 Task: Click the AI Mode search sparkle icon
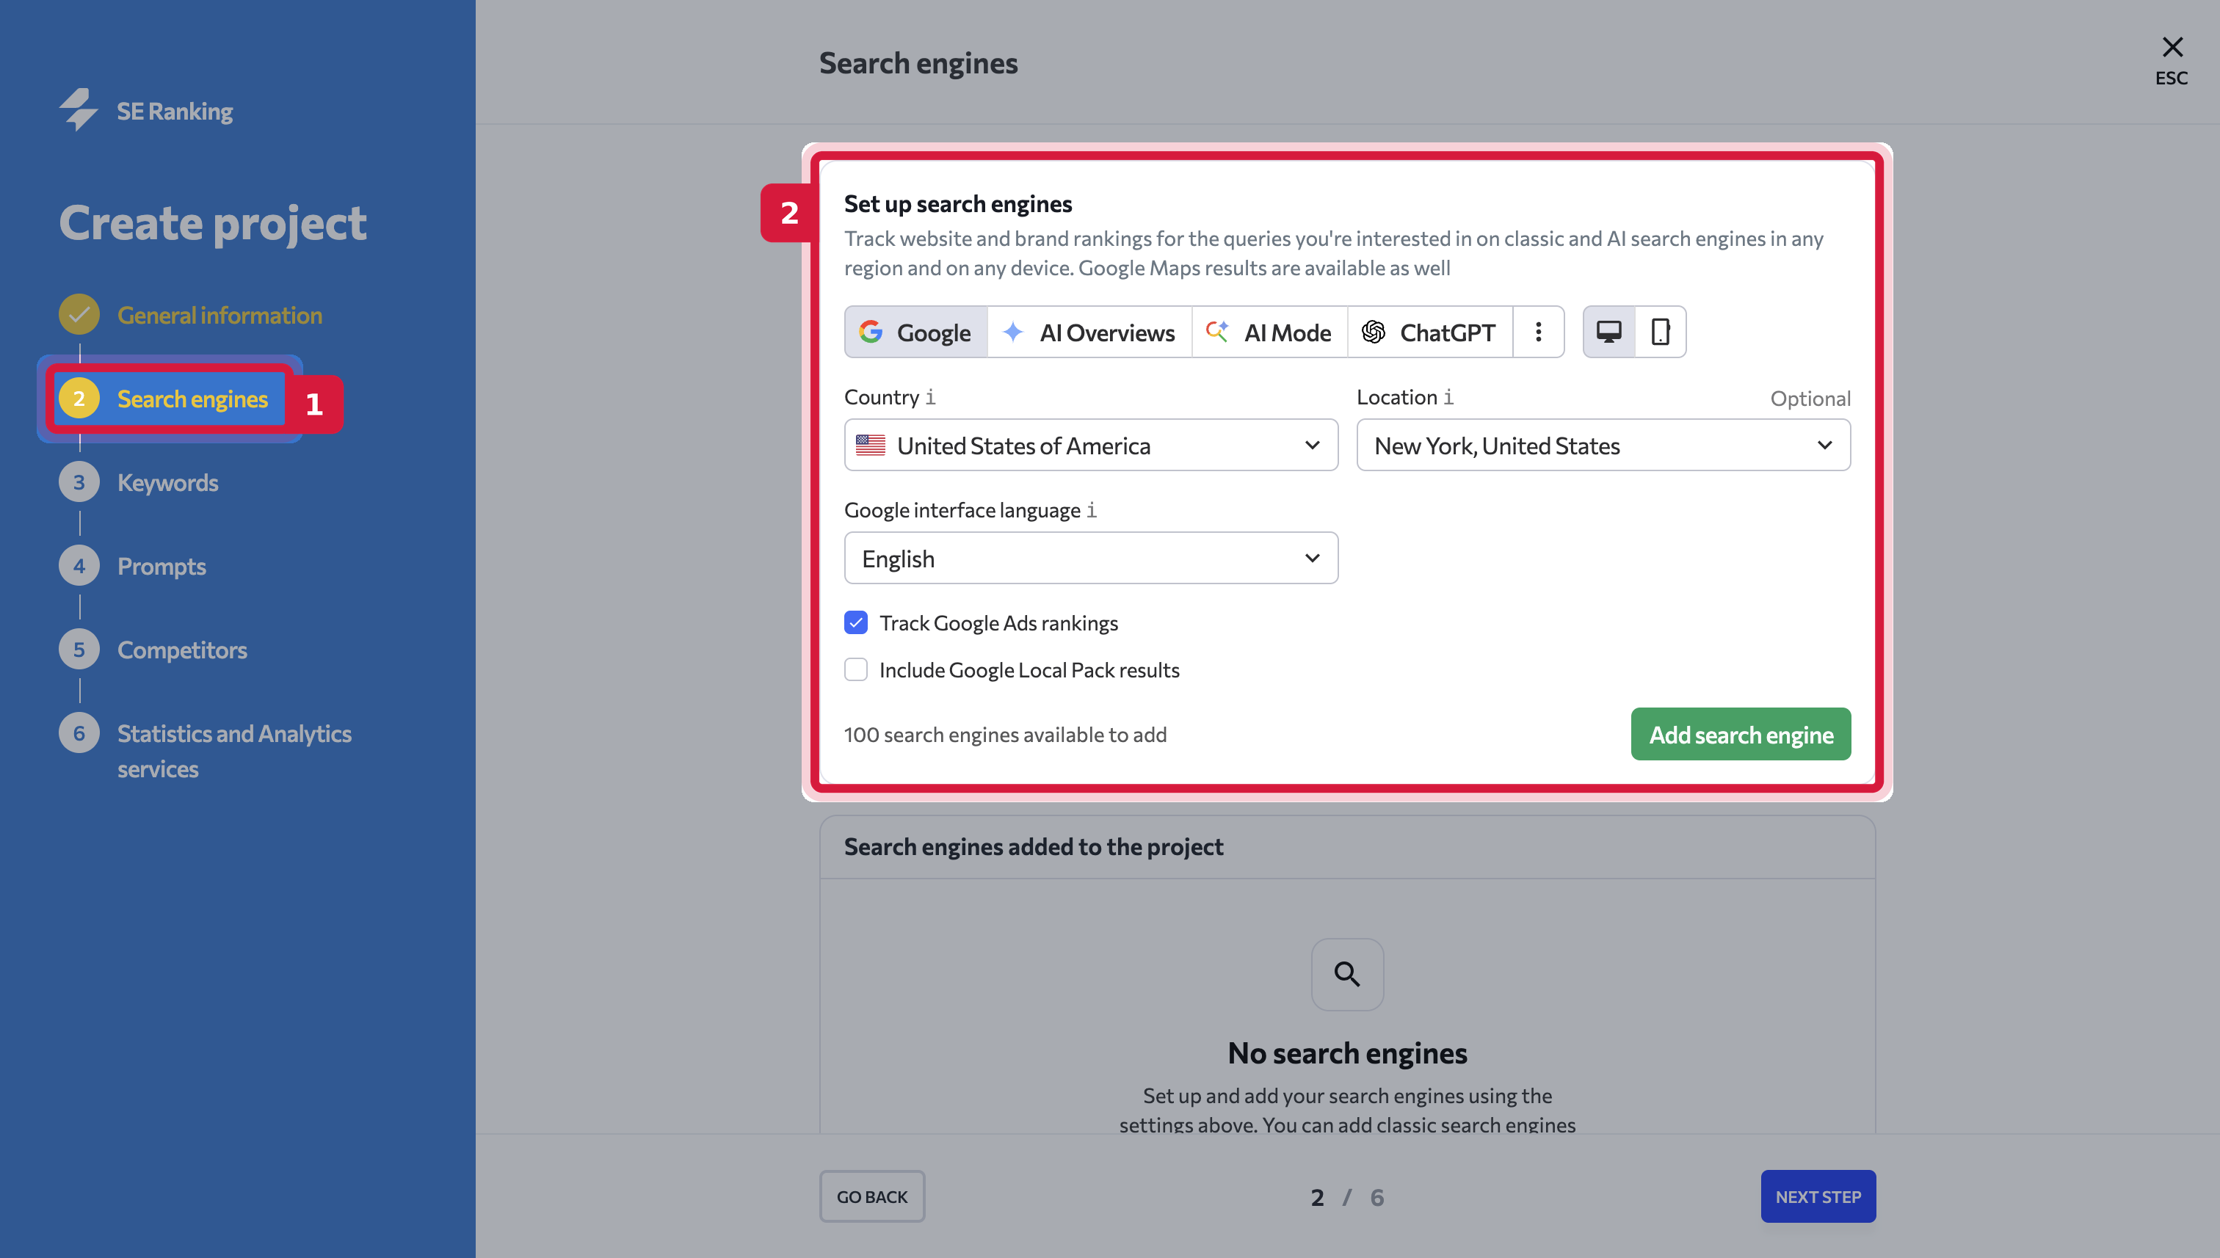1218,332
